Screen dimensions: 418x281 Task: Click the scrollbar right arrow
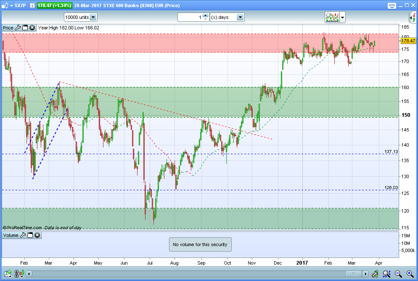365,274
